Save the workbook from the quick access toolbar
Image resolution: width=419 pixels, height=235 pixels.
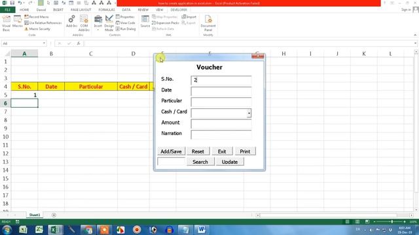tap(12, 3)
